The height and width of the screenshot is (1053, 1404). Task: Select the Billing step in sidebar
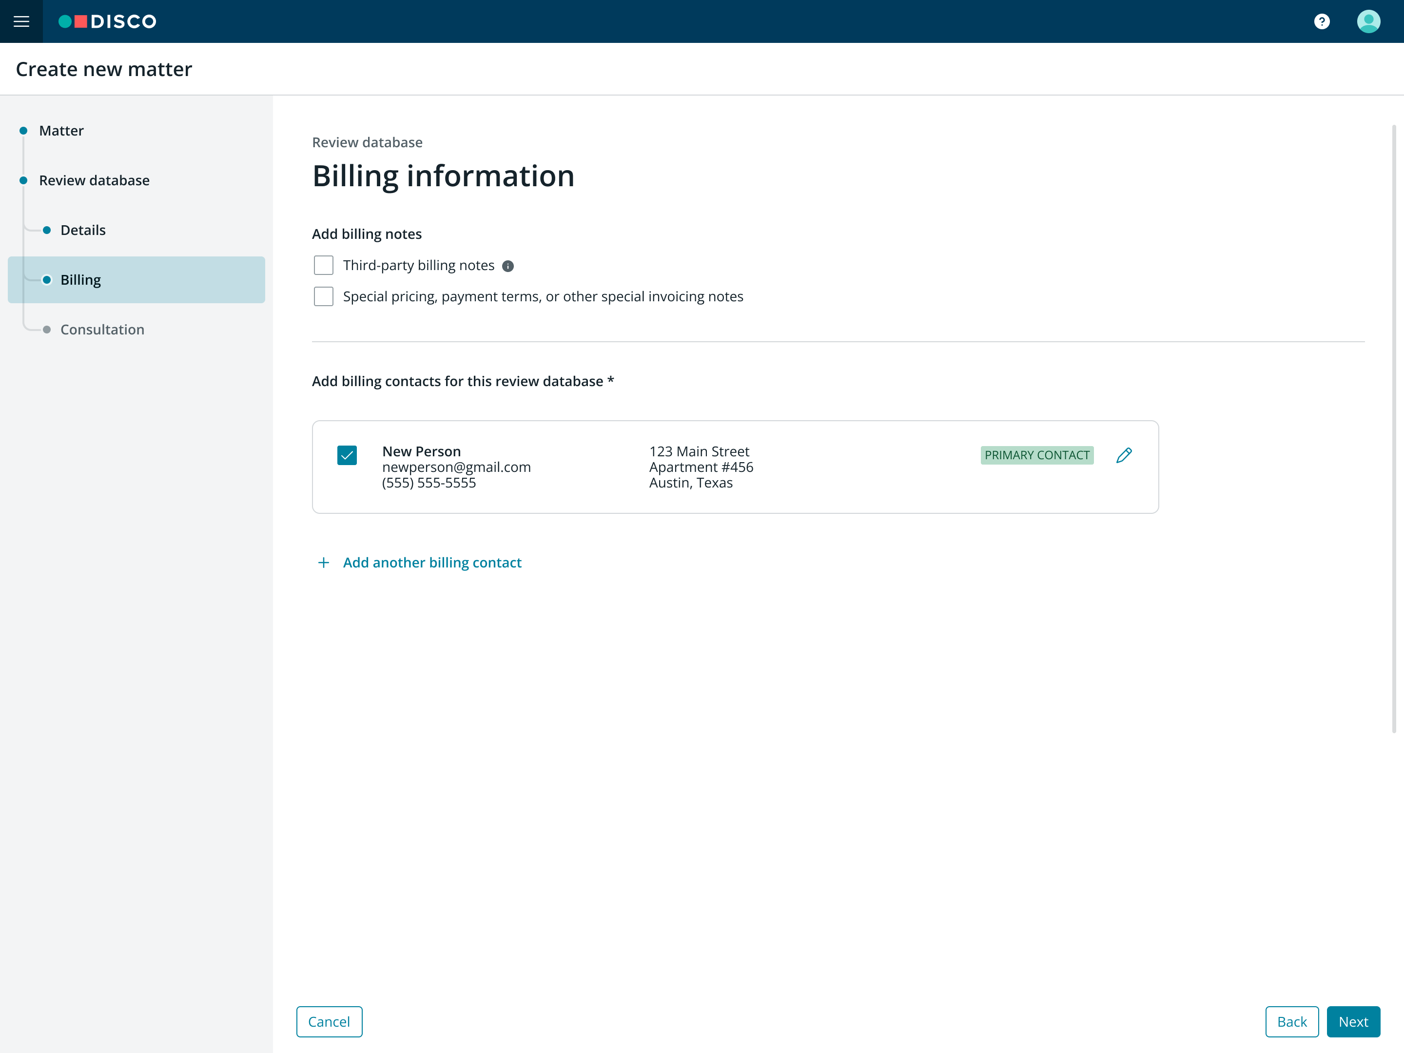[136, 280]
